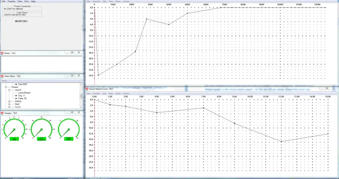Open the main Transfer menu

click(11, 1)
